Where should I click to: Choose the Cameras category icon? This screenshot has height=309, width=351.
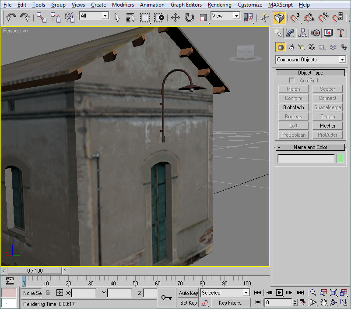point(312,47)
